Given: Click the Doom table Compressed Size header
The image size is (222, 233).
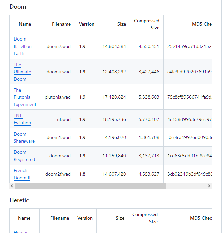Looking at the screenshot, I should (x=147, y=24).
